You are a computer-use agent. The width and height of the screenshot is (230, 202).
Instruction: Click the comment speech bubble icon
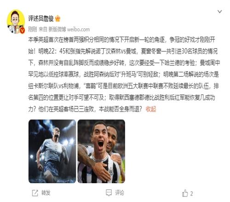click(109, 193)
